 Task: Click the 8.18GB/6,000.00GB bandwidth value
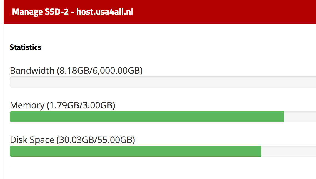coord(100,71)
